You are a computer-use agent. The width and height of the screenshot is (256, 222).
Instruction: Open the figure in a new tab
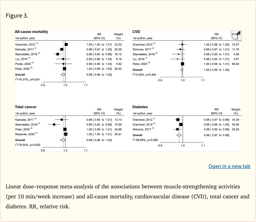(x=229, y=166)
